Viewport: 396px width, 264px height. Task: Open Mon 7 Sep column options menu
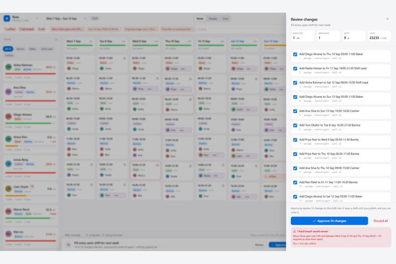point(91,41)
